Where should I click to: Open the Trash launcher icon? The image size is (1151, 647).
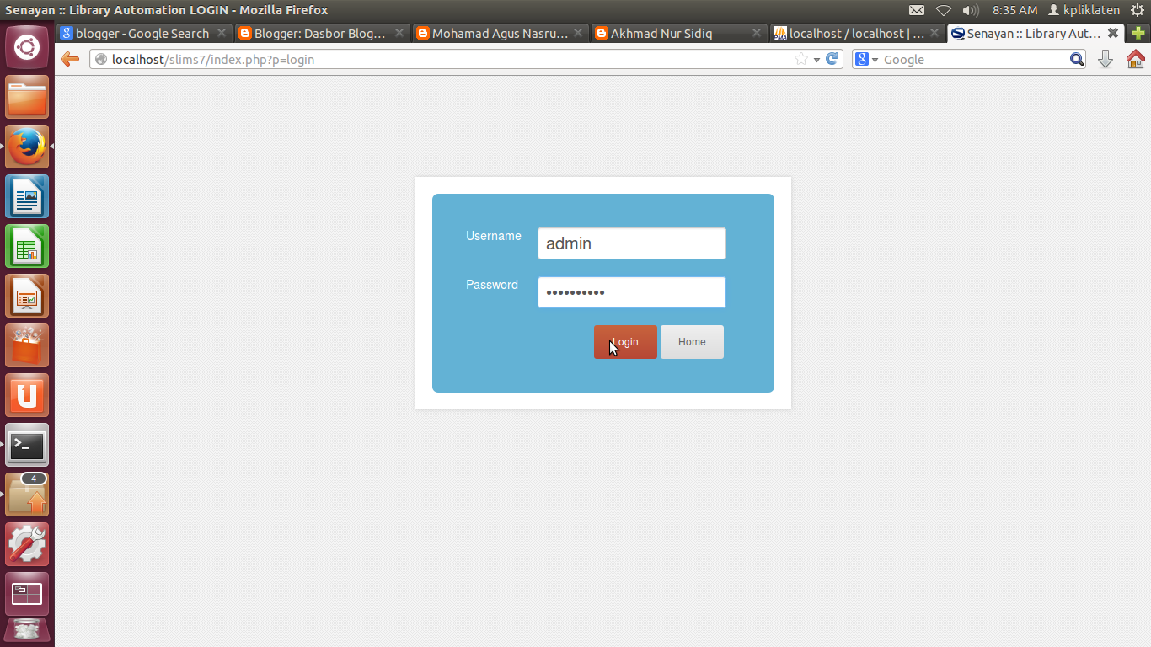point(27,632)
